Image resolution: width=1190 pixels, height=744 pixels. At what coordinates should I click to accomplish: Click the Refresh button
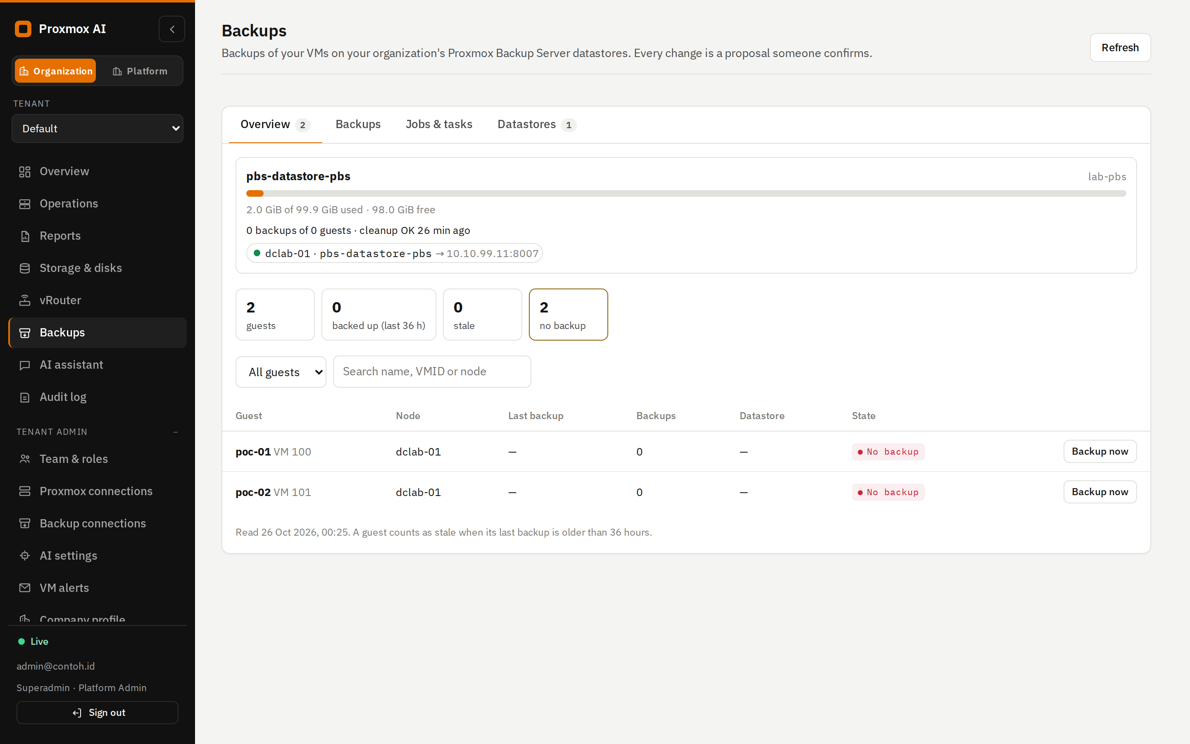(x=1120, y=48)
